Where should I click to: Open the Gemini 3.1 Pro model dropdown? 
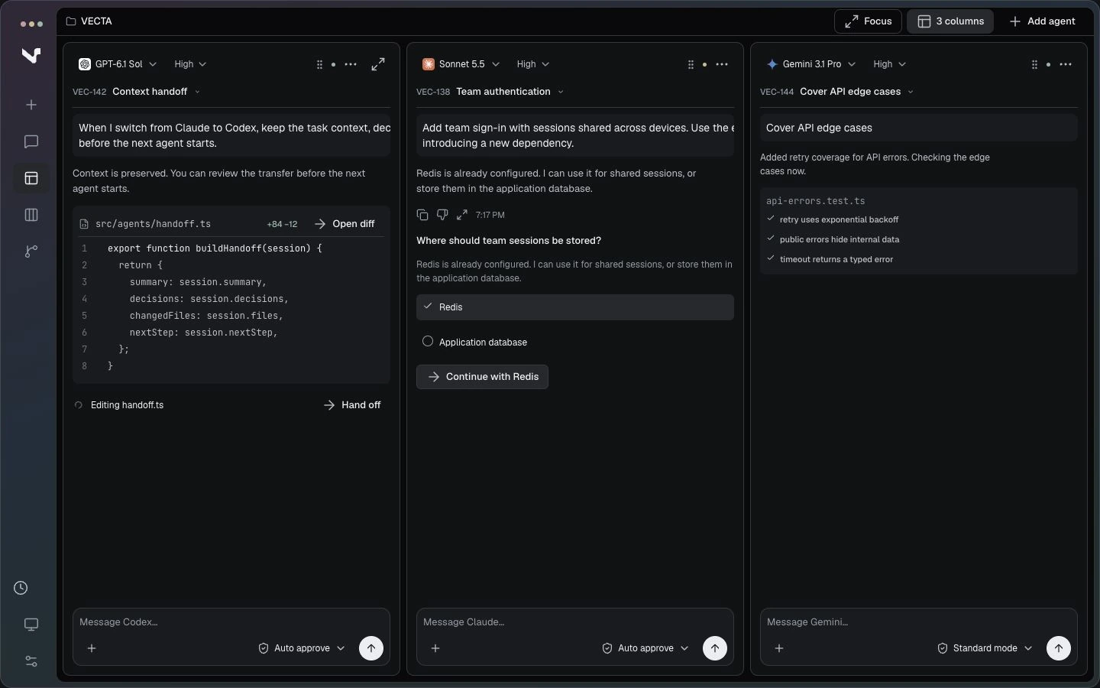click(x=811, y=64)
